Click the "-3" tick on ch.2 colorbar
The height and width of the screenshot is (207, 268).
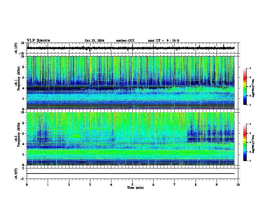coord(250,124)
